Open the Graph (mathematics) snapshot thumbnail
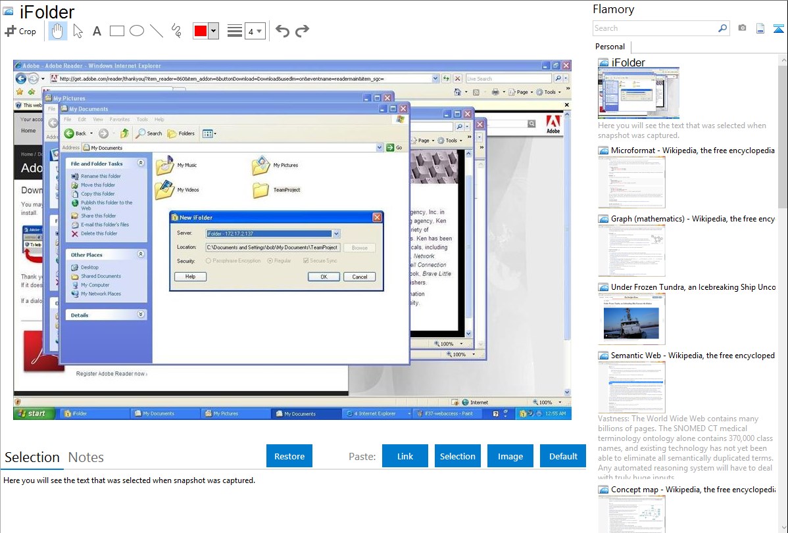 pyautogui.click(x=631, y=250)
